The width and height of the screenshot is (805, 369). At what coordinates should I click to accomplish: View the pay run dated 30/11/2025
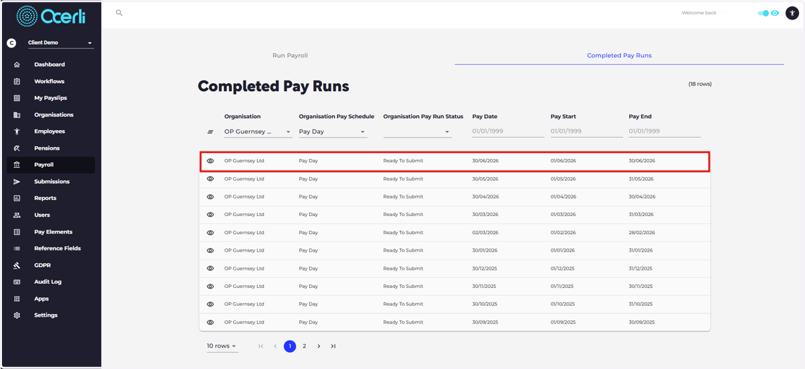210,286
